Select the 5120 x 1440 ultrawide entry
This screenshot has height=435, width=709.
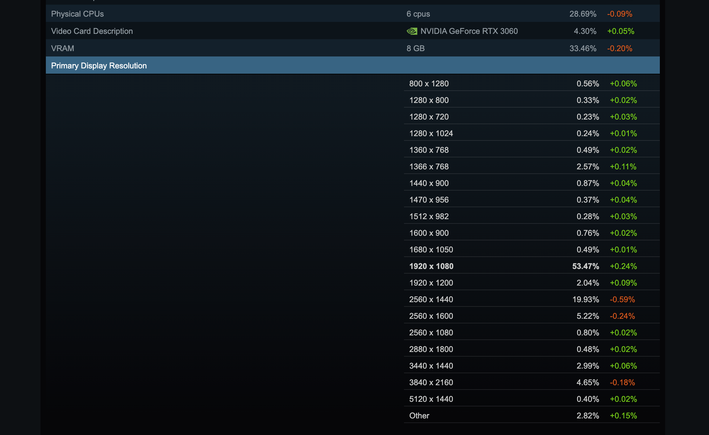click(x=430, y=399)
